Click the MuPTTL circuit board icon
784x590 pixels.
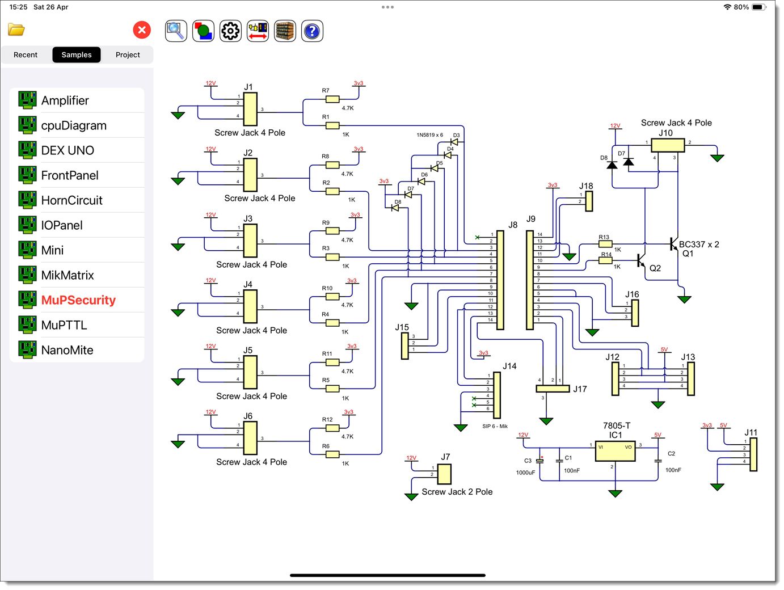coord(27,324)
